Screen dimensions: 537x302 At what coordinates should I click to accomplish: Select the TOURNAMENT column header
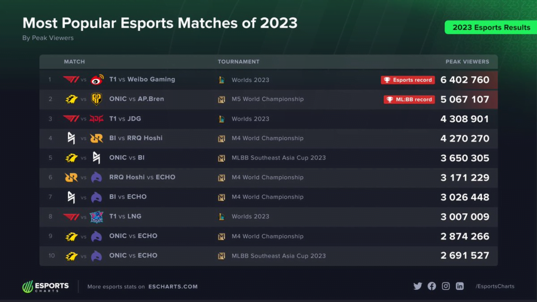coord(239,62)
